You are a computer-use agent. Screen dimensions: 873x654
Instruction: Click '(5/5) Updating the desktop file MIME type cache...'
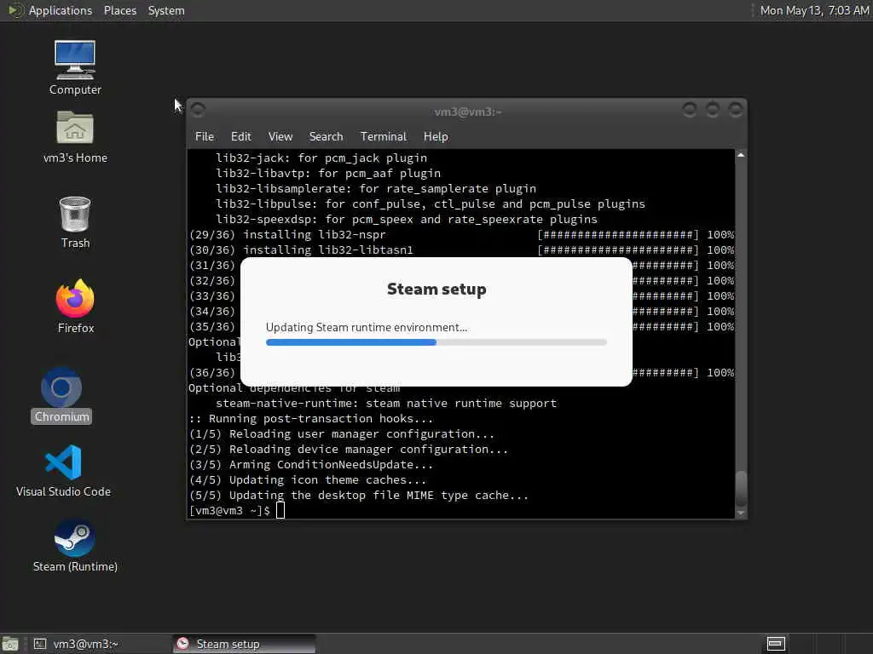tap(359, 496)
